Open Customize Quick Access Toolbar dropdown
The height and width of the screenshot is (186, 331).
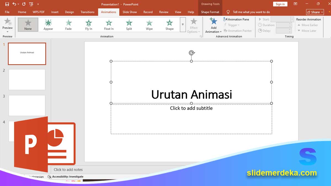[x=38, y=4]
